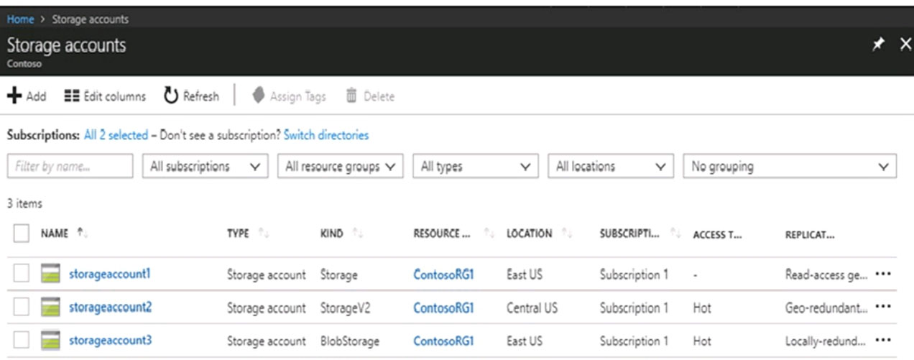Open Edit columns
Image resolution: width=914 pixels, height=360 pixels.
coord(105,96)
